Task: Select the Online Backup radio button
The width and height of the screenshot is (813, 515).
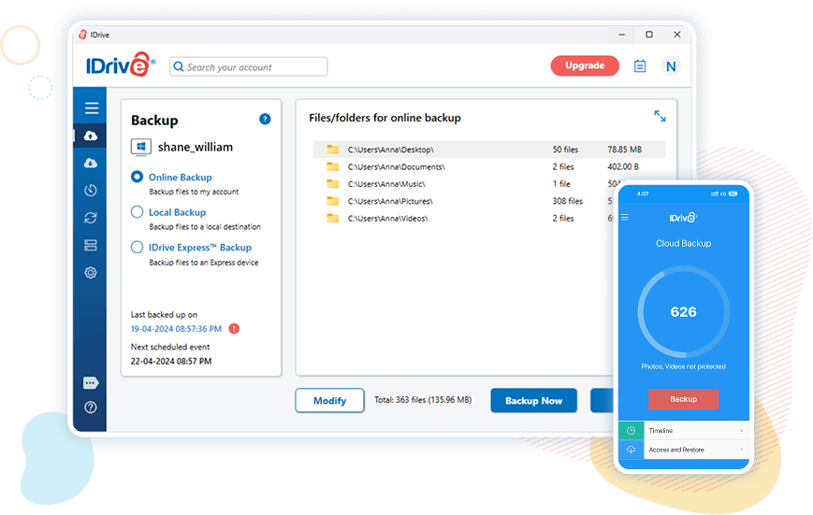Action: pos(137,177)
